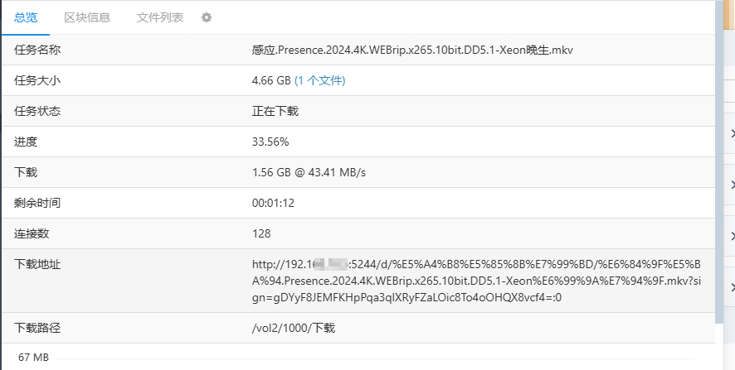Click the 下载地址 row label
The image size is (735, 370).
[x=38, y=264]
